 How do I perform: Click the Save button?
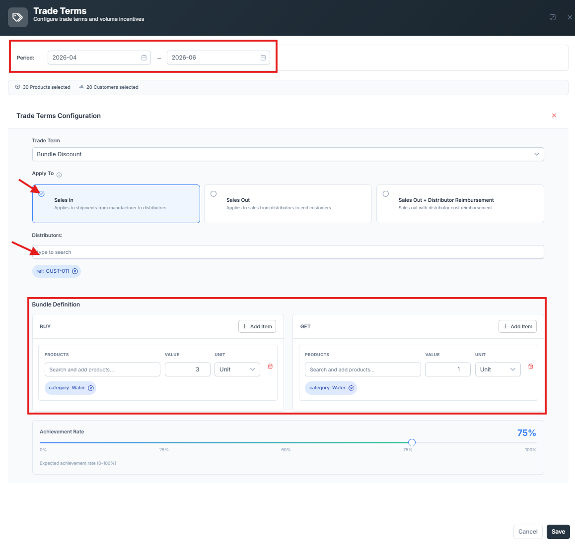click(x=558, y=532)
